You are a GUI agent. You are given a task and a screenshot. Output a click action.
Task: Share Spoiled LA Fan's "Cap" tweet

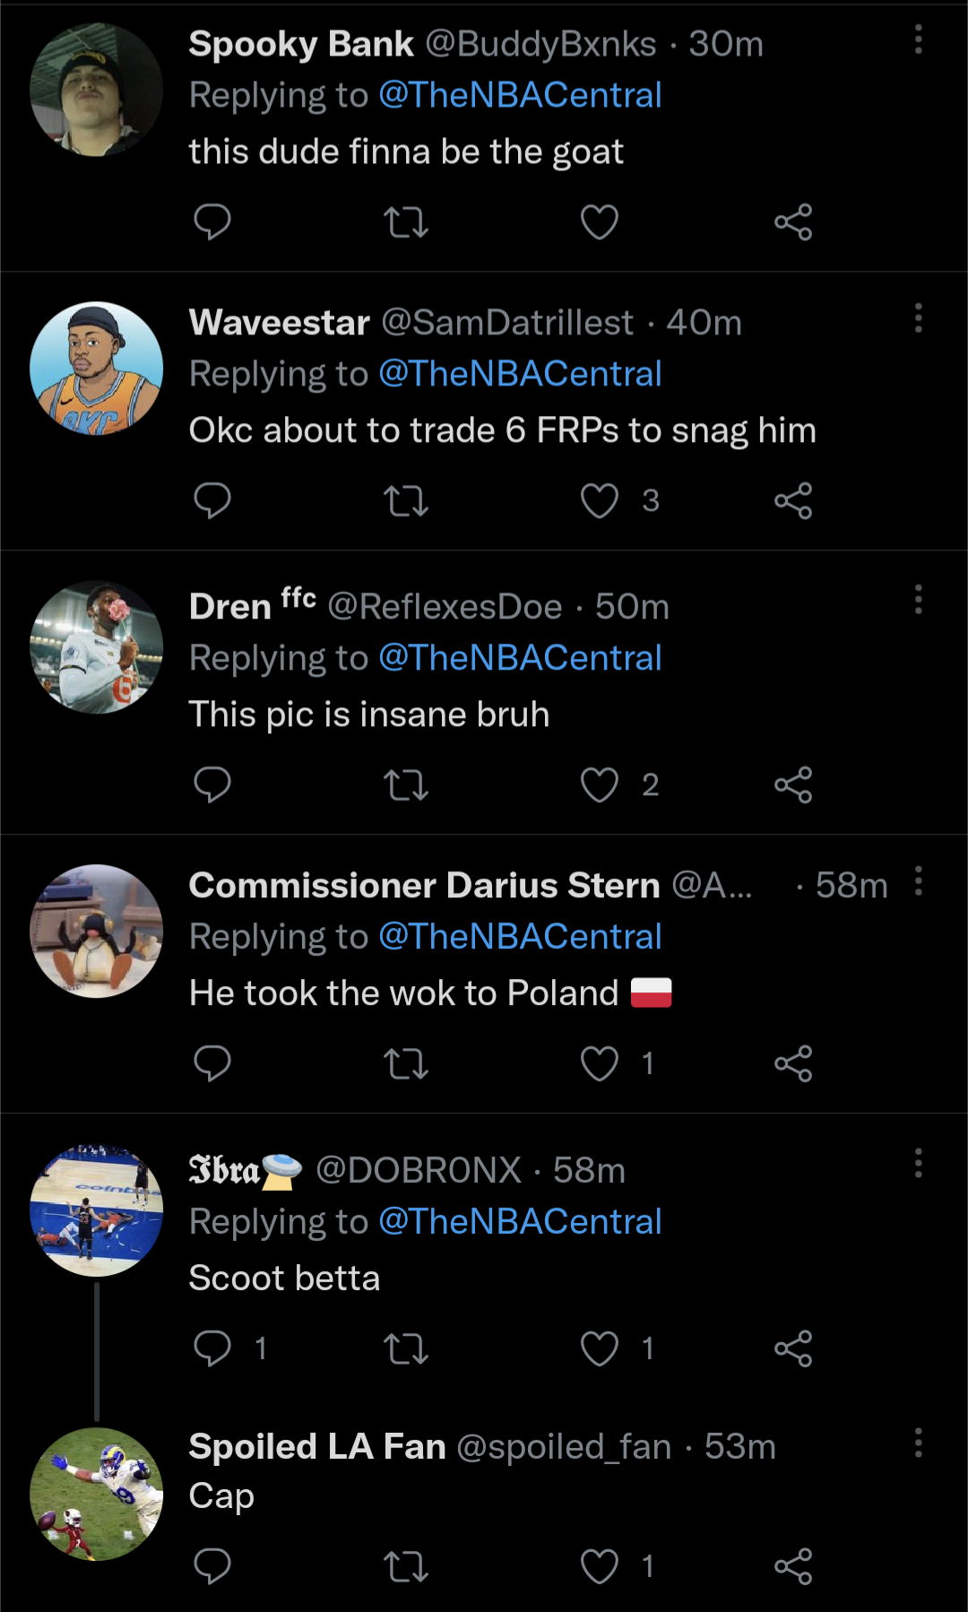point(793,1566)
